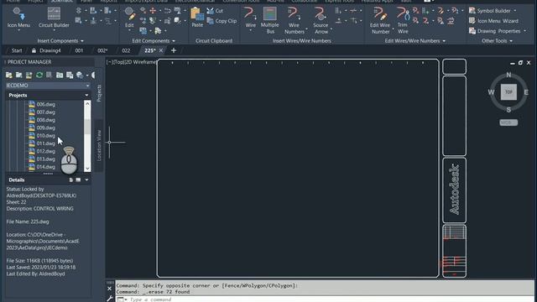537x302 pixels.
Task: Click the Edit component tool
Action: coord(129,18)
